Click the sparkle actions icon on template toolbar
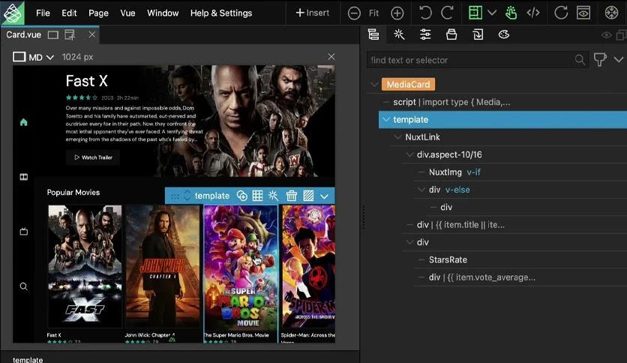The height and width of the screenshot is (363, 627). click(x=274, y=196)
